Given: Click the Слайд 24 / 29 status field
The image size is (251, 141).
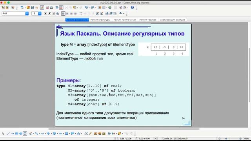Looking at the screenshot, I should point(169,139).
